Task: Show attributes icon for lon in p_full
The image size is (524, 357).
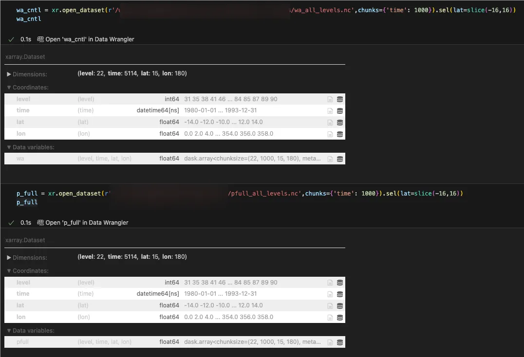Action: [330, 318]
